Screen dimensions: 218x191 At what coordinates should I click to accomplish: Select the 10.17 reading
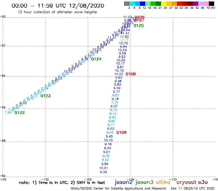[x=120, y=63]
